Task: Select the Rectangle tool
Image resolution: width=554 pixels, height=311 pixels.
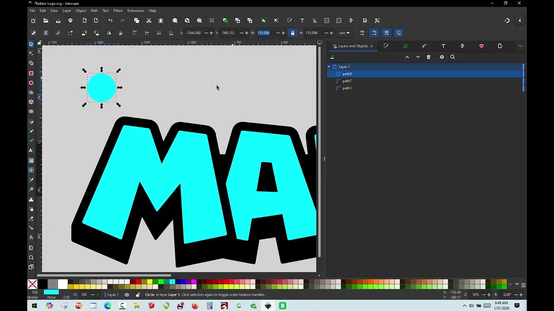Action: [x=31, y=73]
